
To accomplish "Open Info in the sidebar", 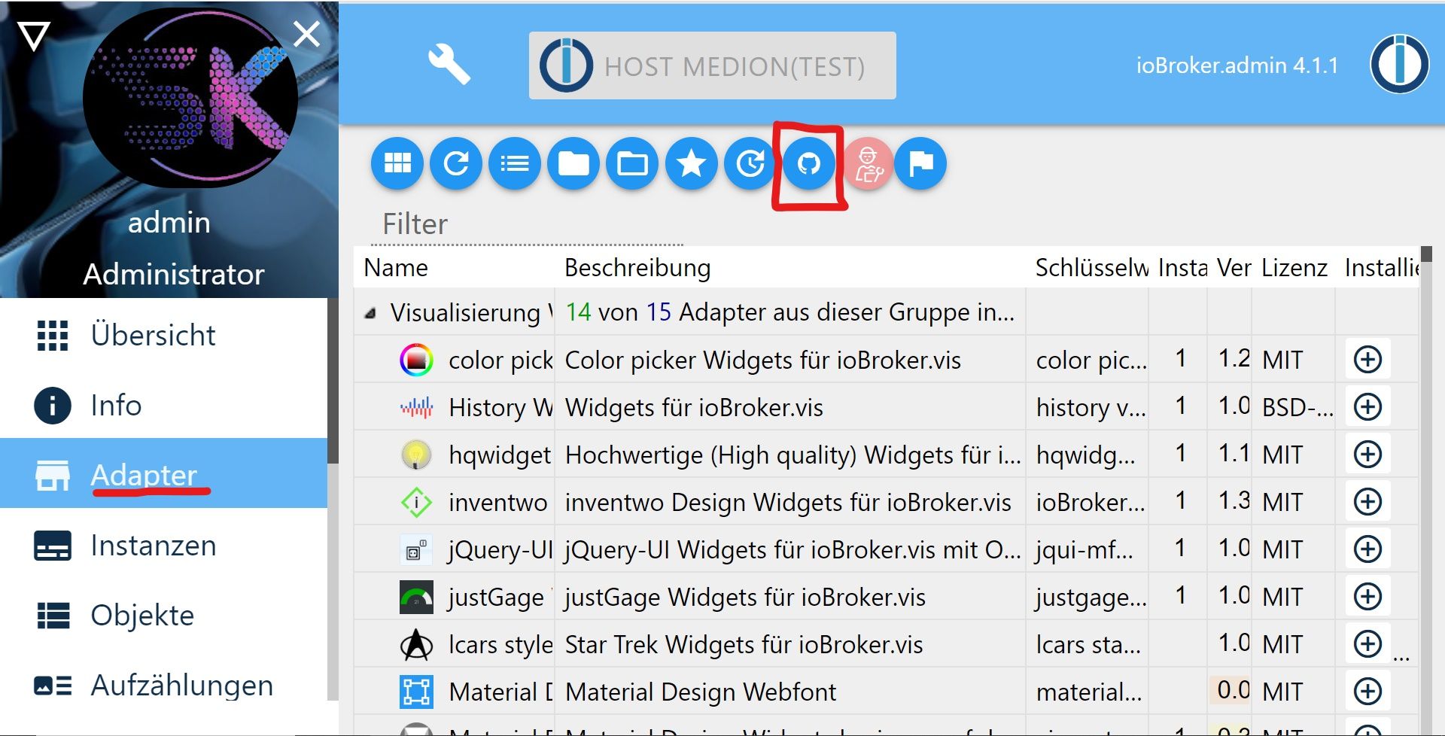I will click(164, 405).
